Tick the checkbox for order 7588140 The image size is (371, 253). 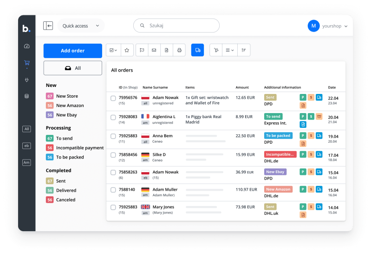113,190
